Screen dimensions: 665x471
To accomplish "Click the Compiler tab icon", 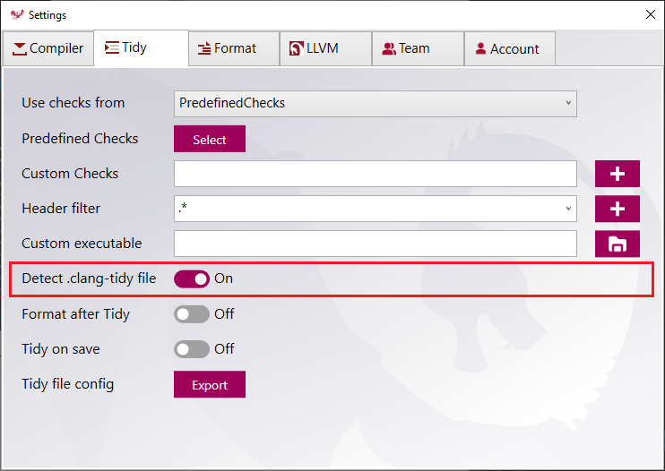I will point(19,48).
